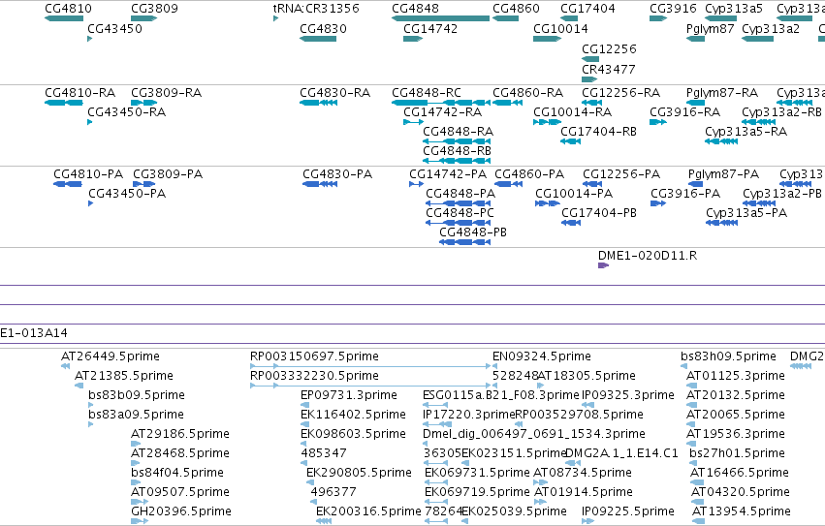Select the CG3809 gene arrow glyph
Screen dimensions: 825x526
pos(144,18)
